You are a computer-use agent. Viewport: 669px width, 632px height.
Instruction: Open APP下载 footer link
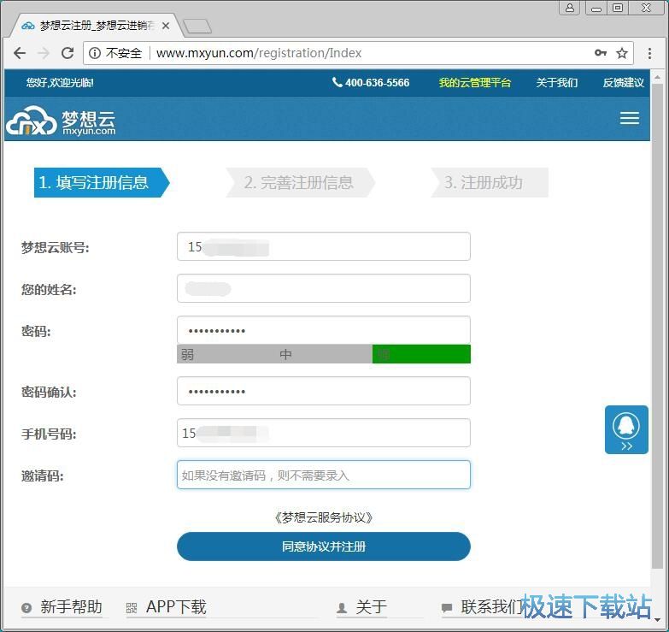pos(176,606)
